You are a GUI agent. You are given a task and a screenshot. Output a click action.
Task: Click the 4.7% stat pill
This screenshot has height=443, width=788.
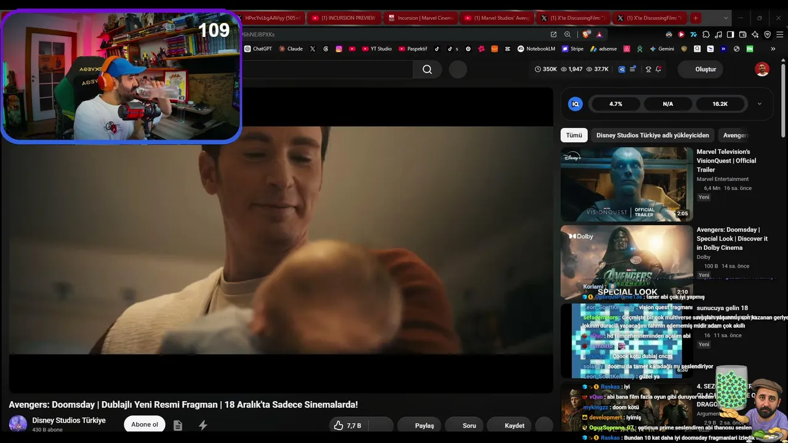[616, 104]
